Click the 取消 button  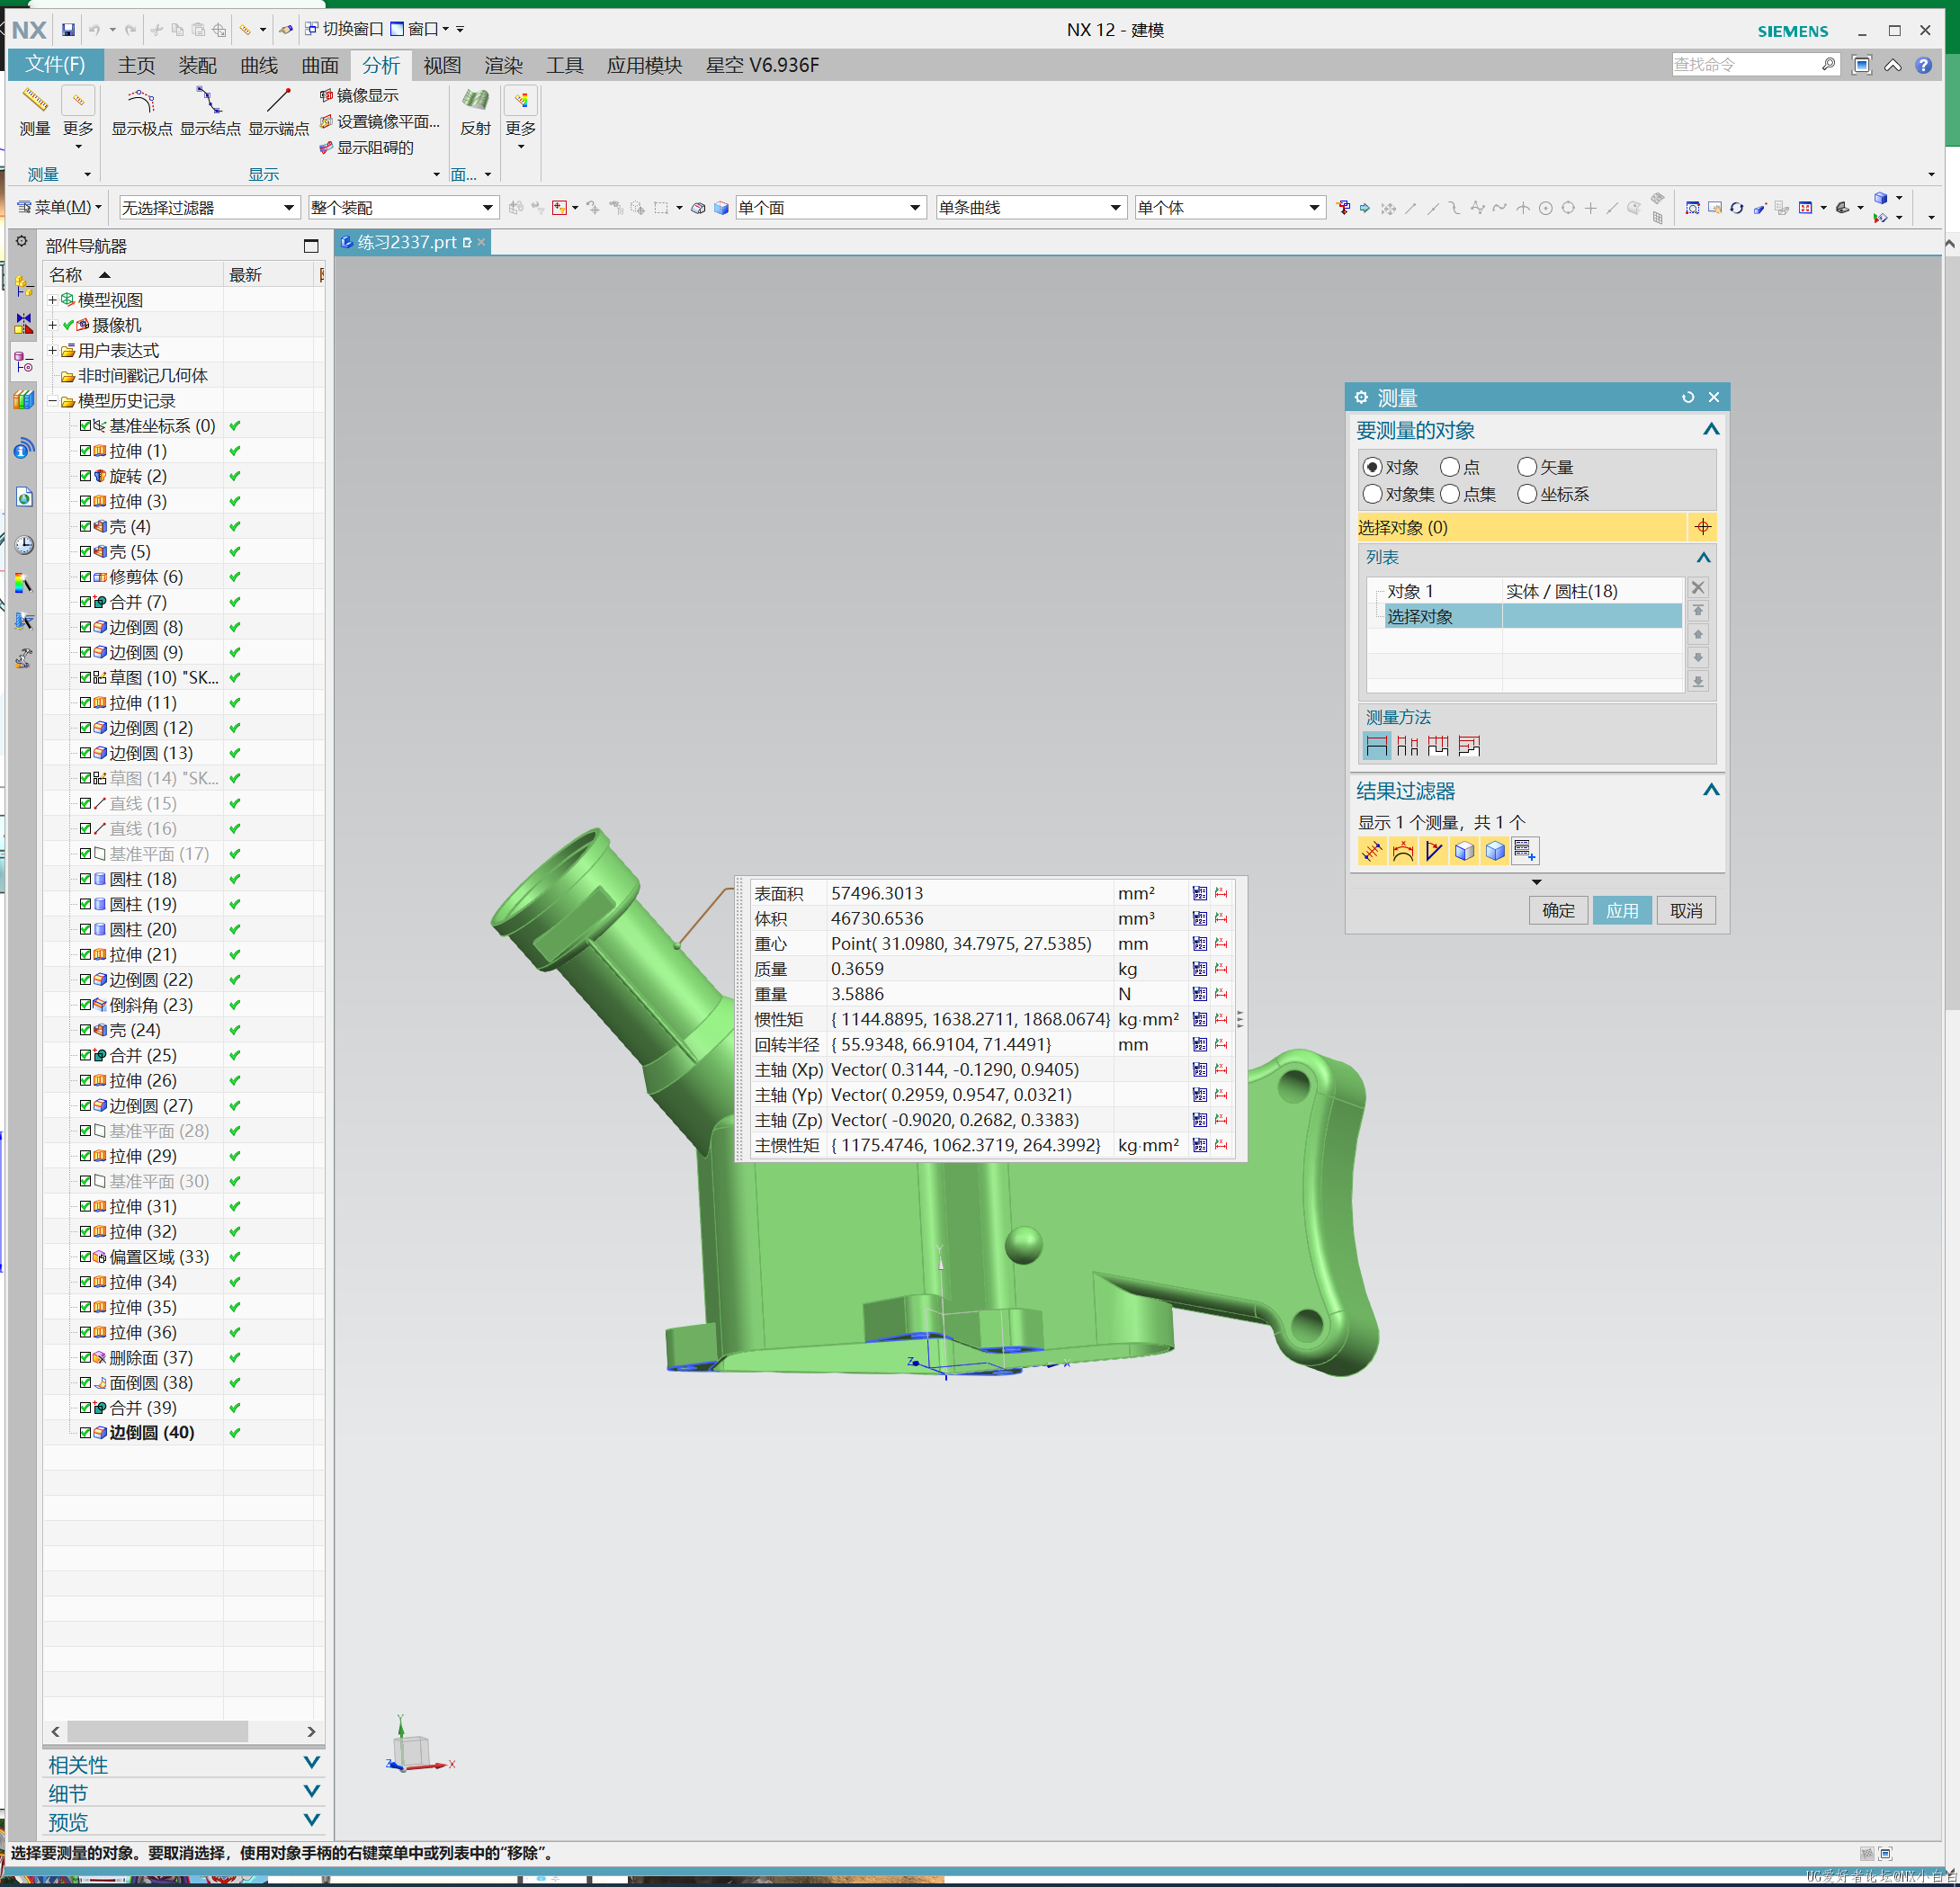1686,910
